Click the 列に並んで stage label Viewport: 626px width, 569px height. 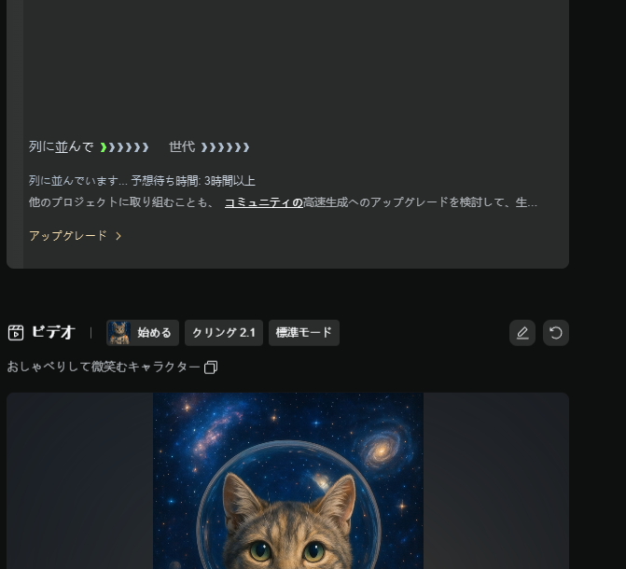(61, 147)
